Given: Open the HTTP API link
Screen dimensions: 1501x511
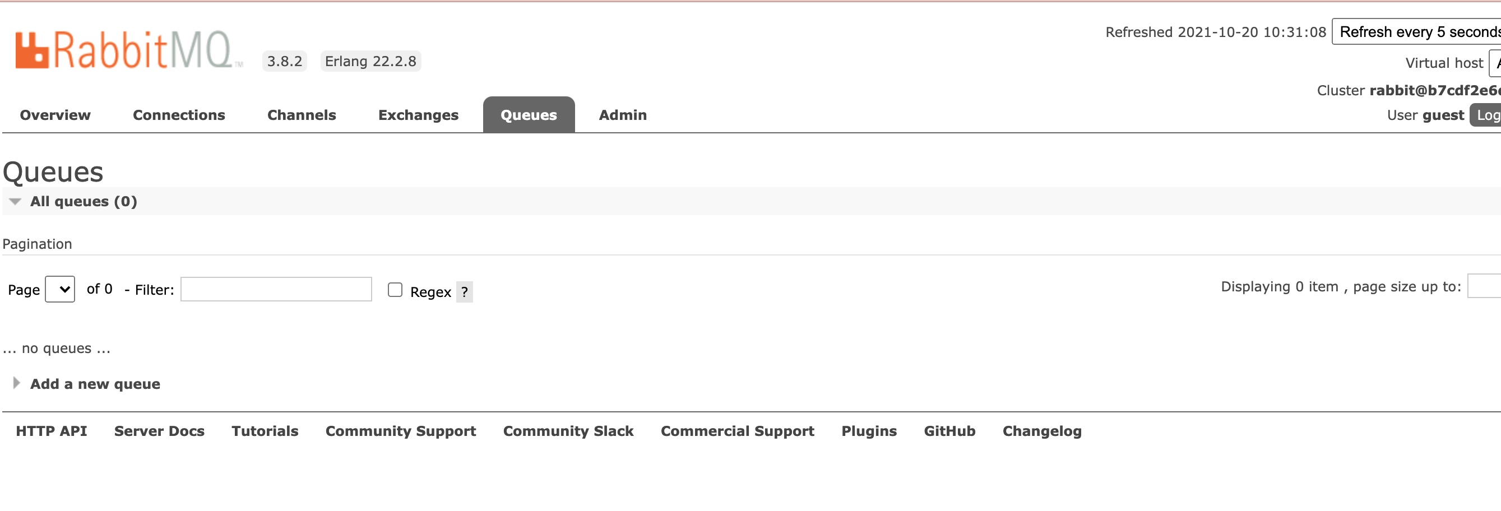Looking at the screenshot, I should [51, 431].
